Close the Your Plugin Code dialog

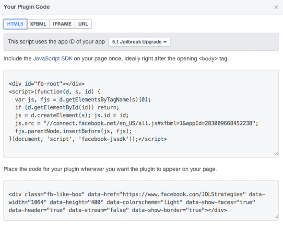[276, 7]
